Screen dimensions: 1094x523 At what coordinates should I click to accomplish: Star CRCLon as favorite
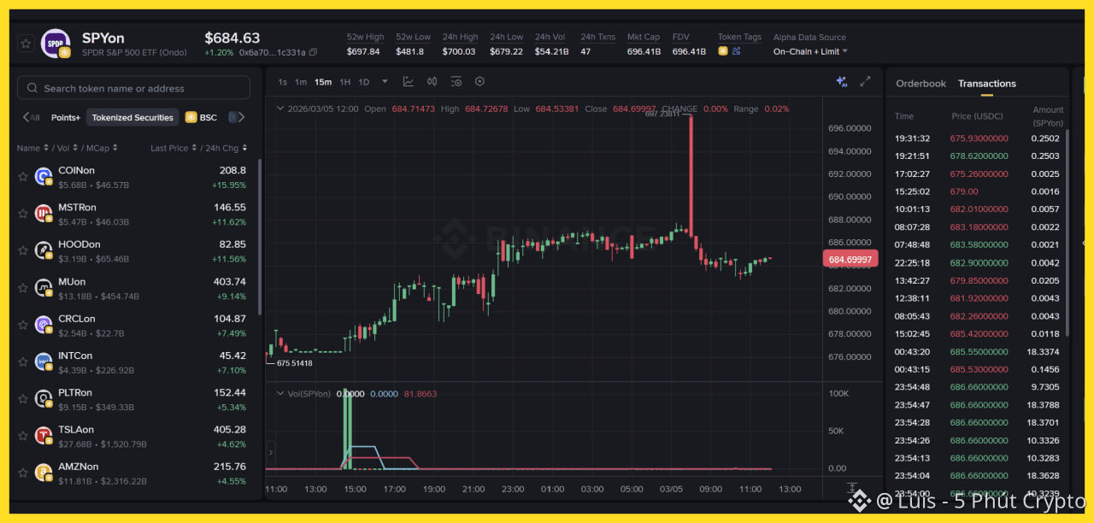click(23, 325)
